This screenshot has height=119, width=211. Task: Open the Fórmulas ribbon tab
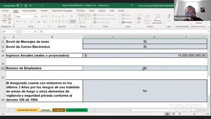(80, 11)
